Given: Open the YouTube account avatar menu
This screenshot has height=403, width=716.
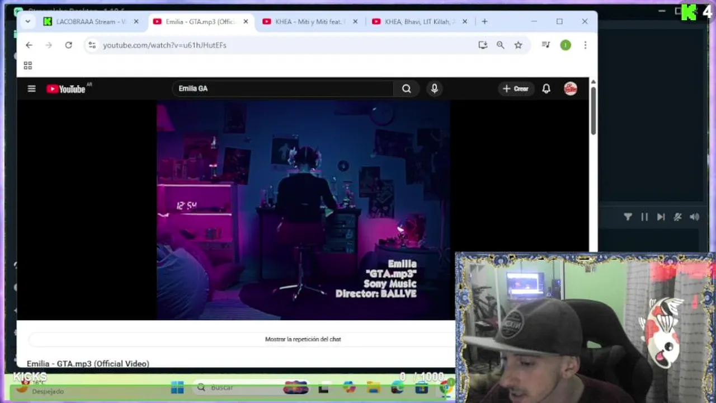Looking at the screenshot, I should point(571,88).
